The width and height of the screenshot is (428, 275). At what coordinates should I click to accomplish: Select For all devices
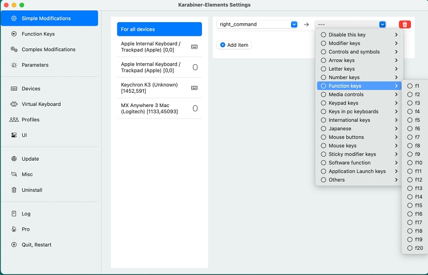point(159,29)
